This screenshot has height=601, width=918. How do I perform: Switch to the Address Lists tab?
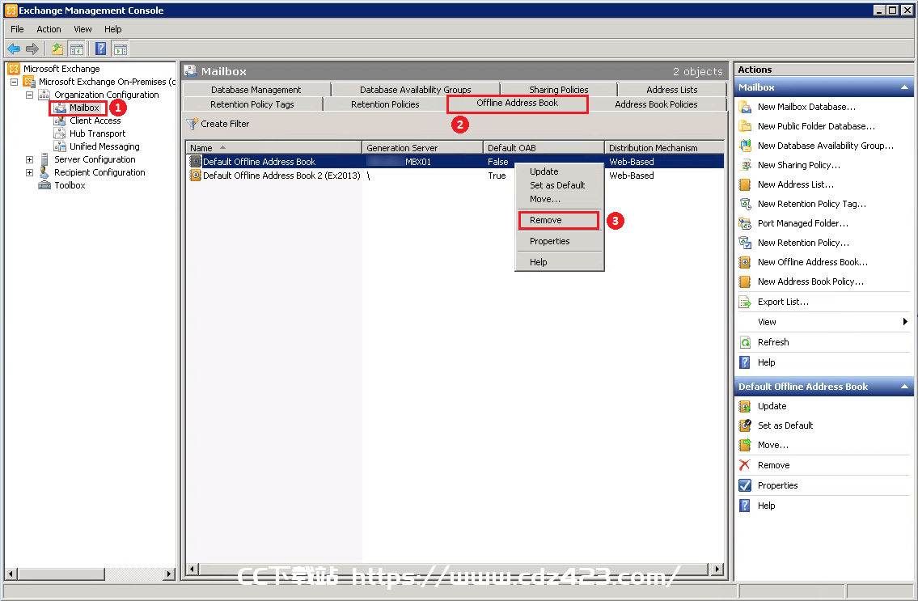pos(671,90)
